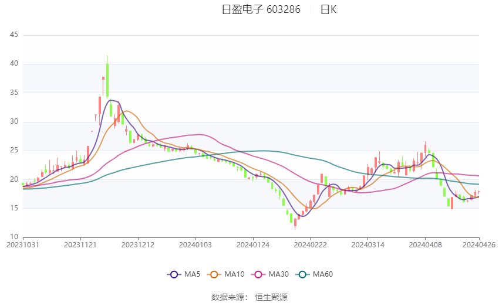This screenshot has height=303, width=499.
Task: Select the 20240314 date axis label
Action: point(368,245)
